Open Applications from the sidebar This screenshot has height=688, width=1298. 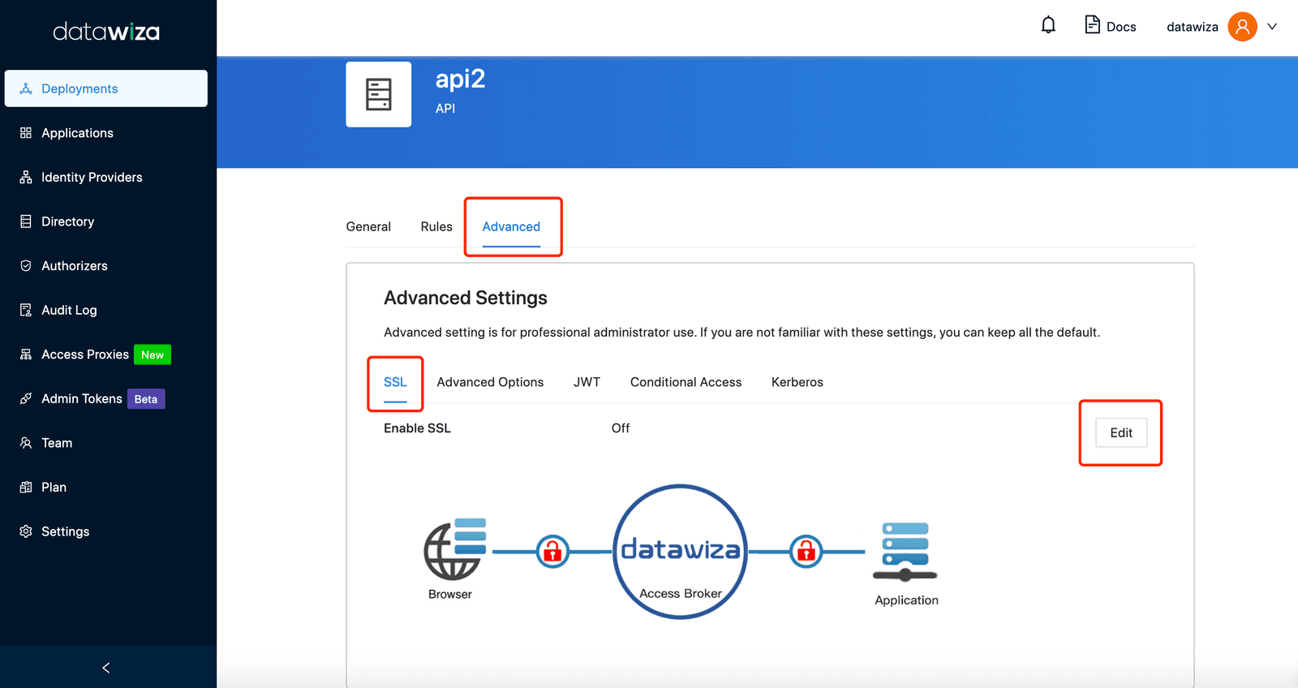click(x=77, y=133)
